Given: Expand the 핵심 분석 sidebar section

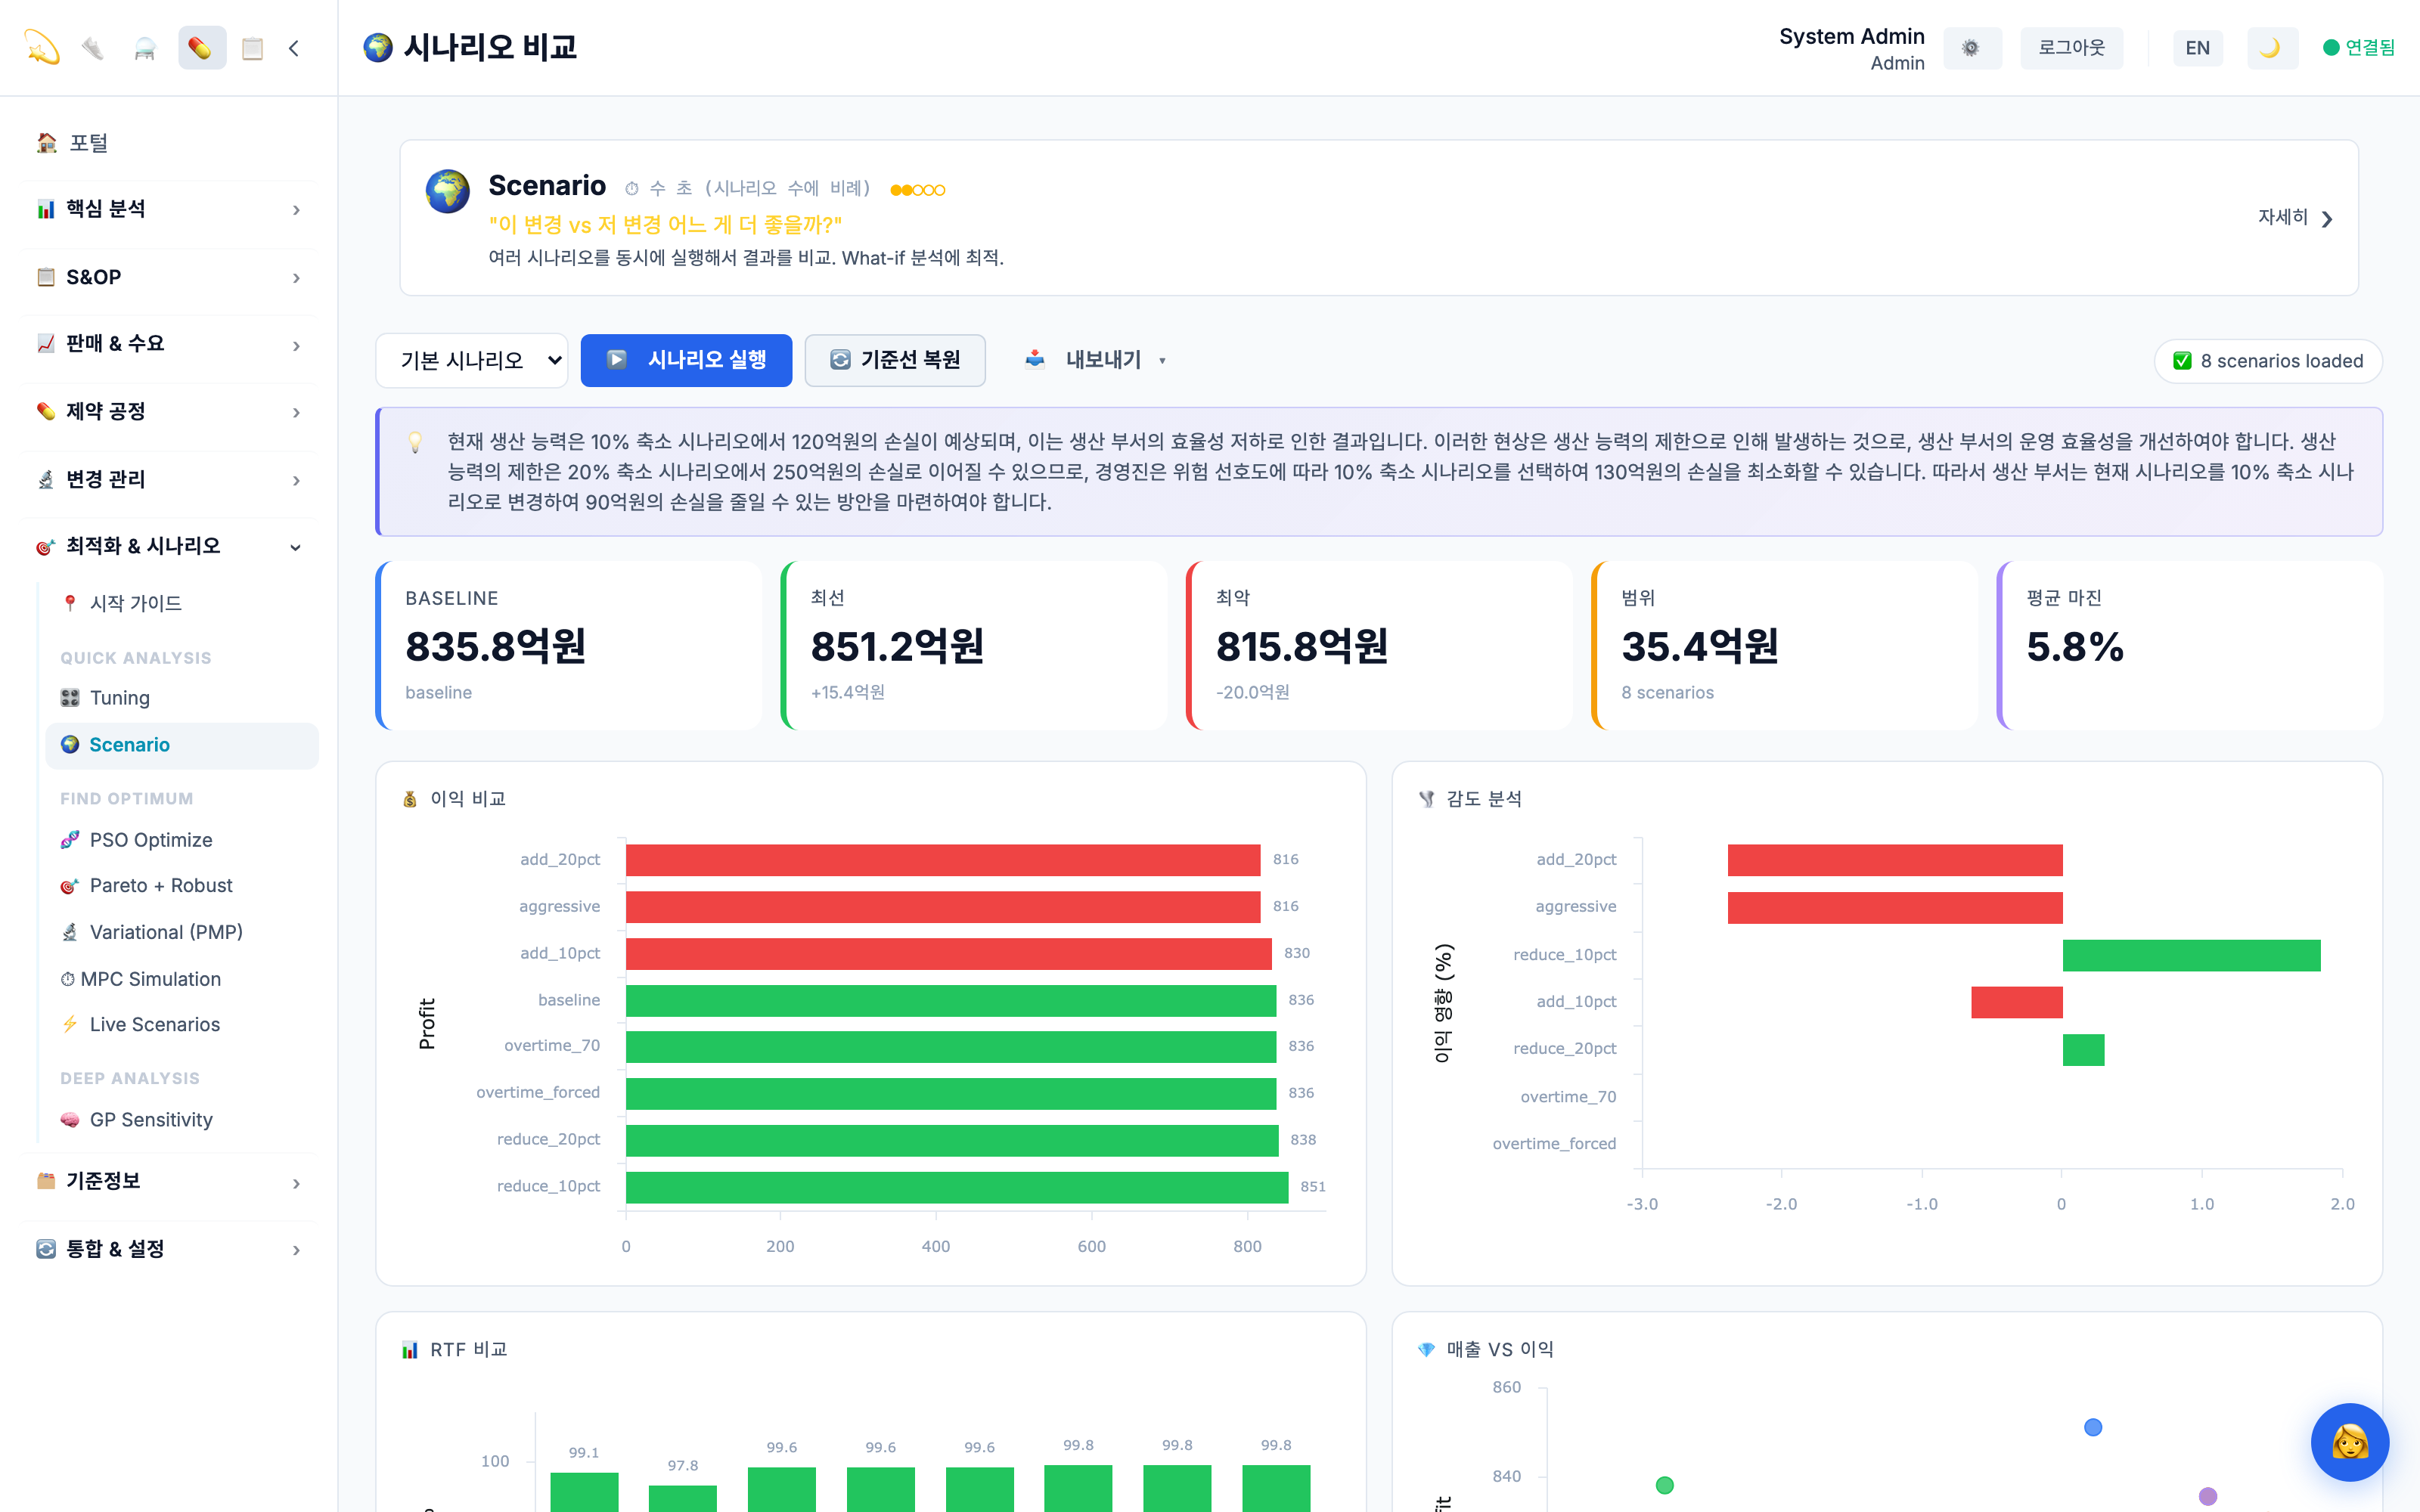Looking at the screenshot, I should coord(168,209).
